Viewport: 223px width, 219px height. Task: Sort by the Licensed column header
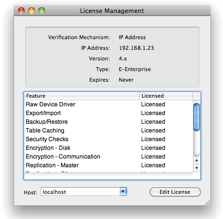coord(166,96)
